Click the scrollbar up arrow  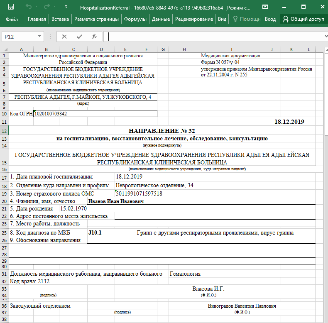point(326,49)
